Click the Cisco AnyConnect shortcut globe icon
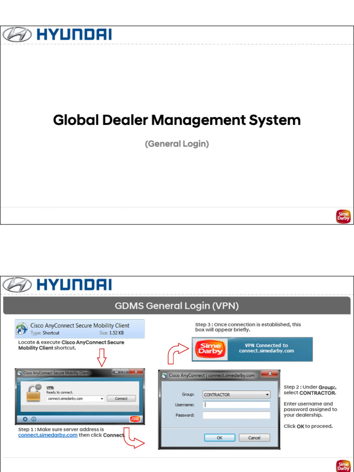The height and width of the screenshot is (472, 354). click(x=22, y=329)
